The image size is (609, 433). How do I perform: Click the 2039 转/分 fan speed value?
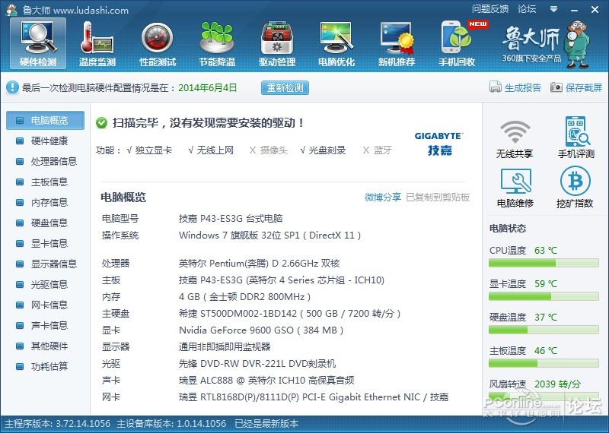(x=557, y=384)
